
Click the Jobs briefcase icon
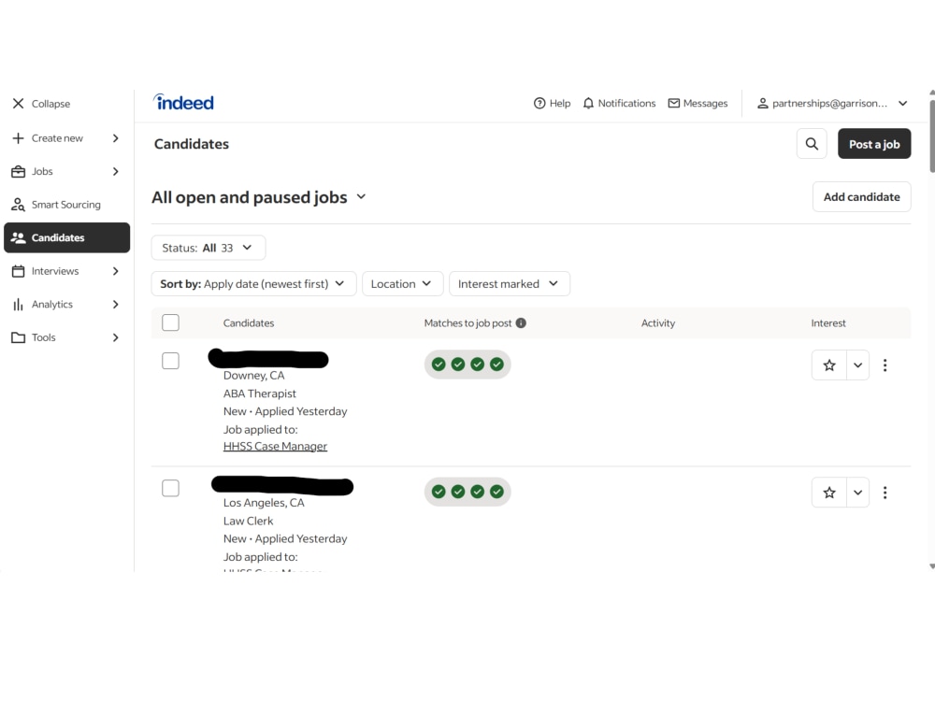pos(19,172)
